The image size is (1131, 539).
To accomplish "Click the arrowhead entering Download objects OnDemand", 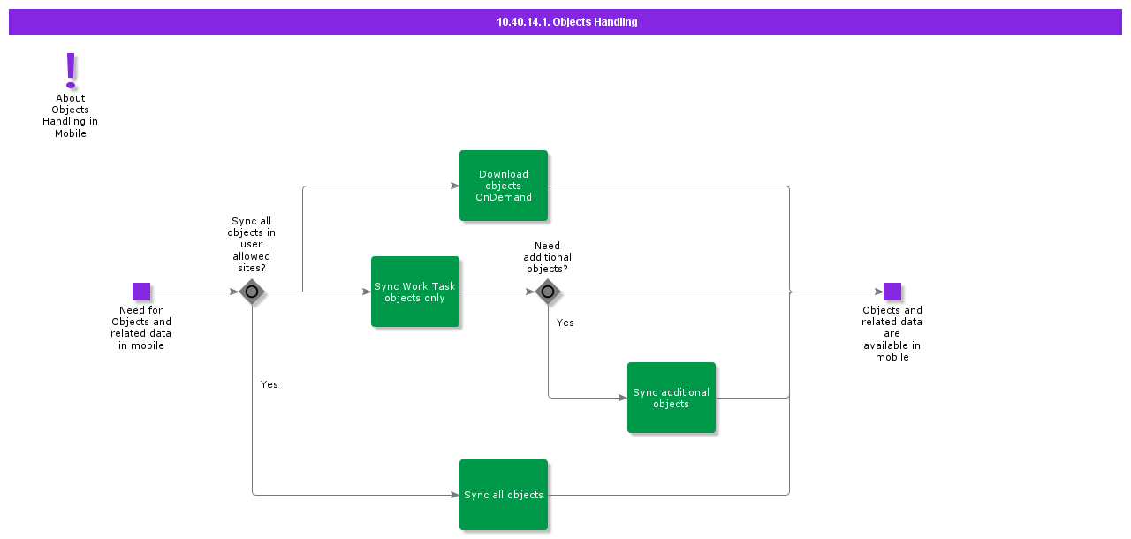I will [454, 186].
